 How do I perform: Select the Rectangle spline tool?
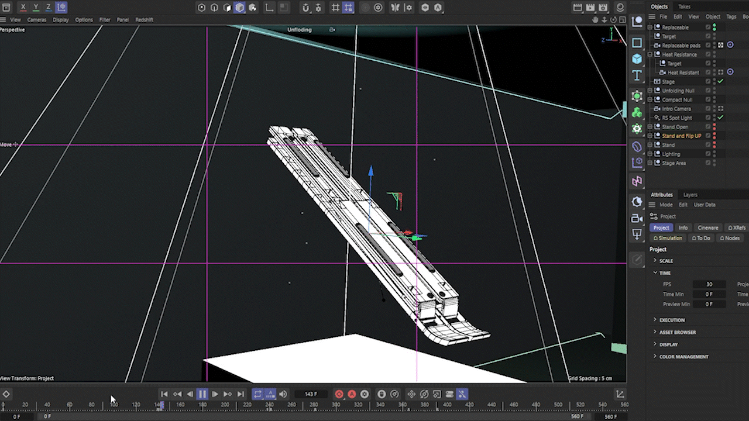(x=637, y=43)
